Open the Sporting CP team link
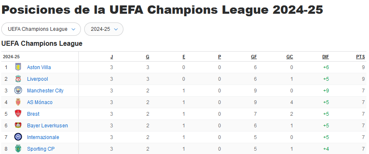The width and height of the screenshot is (369, 154). (41, 149)
